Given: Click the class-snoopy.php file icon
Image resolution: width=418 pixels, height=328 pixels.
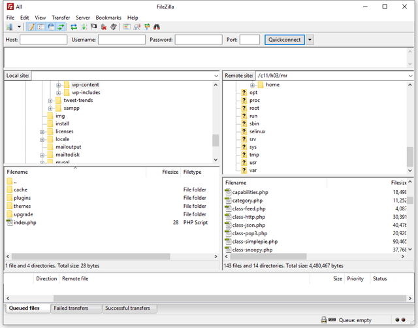Looking at the screenshot, I should pyautogui.click(x=228, y=250).
